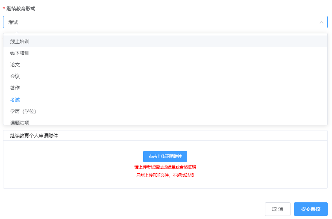Choose the 课题结项 option
332x219 pixels.
[x=20, y=122]
